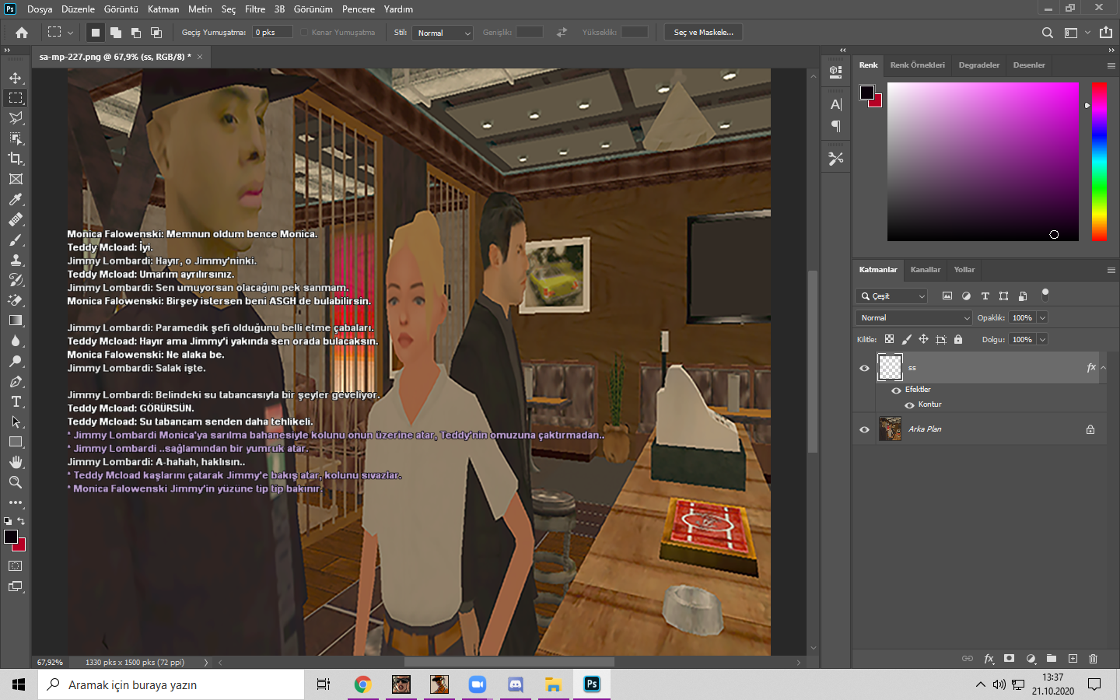
Task: Select the Type tool in the toolbar
Action: pos(16,401)
